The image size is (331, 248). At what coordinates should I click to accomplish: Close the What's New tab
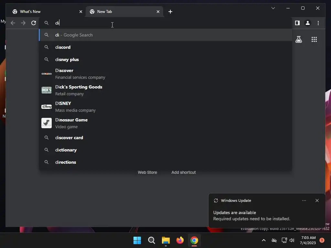tap(80, 12)
